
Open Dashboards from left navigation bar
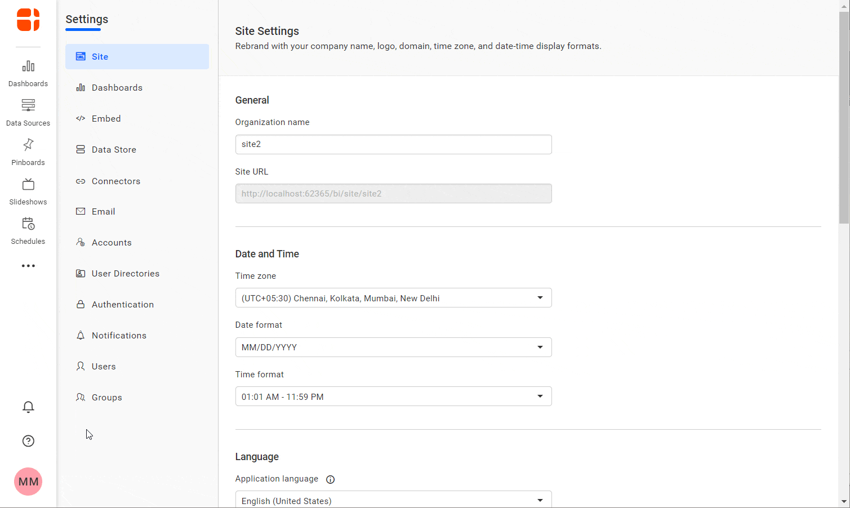[28, 73]
